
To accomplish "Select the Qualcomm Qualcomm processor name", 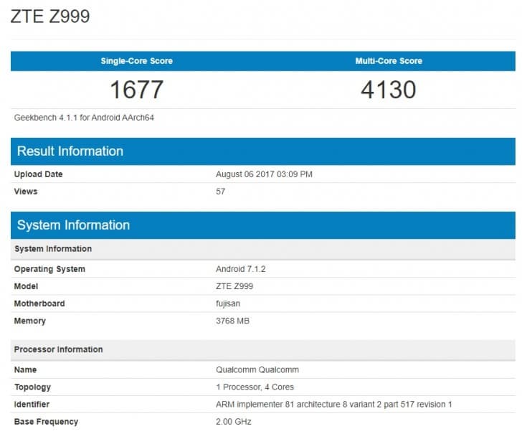I will (257, 369).
